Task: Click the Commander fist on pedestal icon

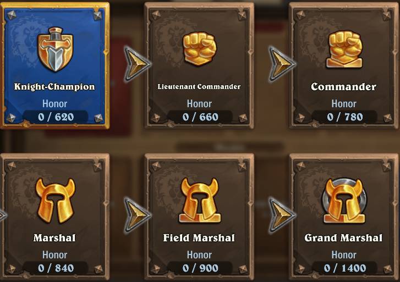Action: pyautogui.click(x=344, y=49)
